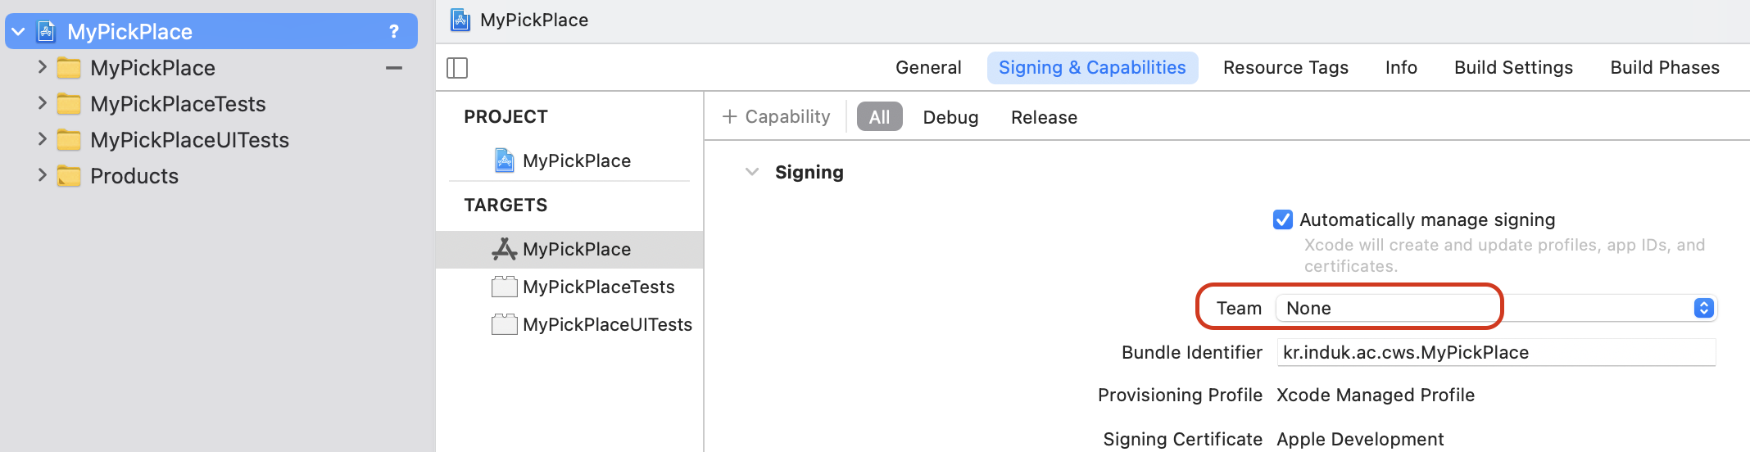This screenshot has height=452, width=1750.
Task: Click the MyPickPlace app target icon
Action: point(504,249)
